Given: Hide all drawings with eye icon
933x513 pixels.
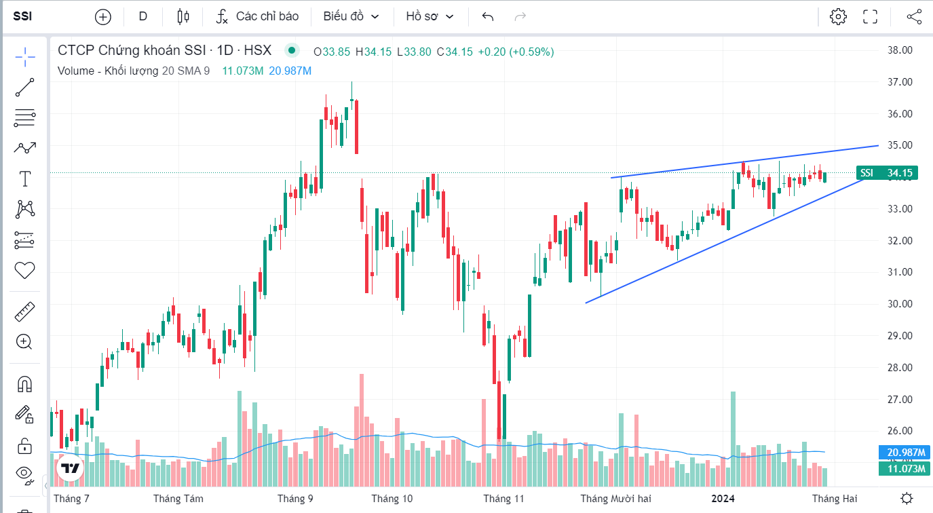Looking at the screenshot, I should click(25, 474).
